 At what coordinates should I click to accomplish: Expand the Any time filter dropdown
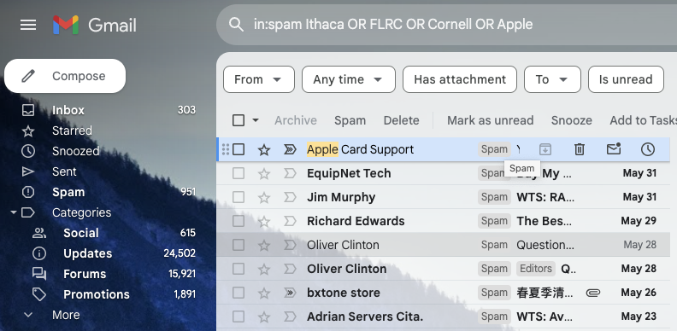click(x=349, y=79)
